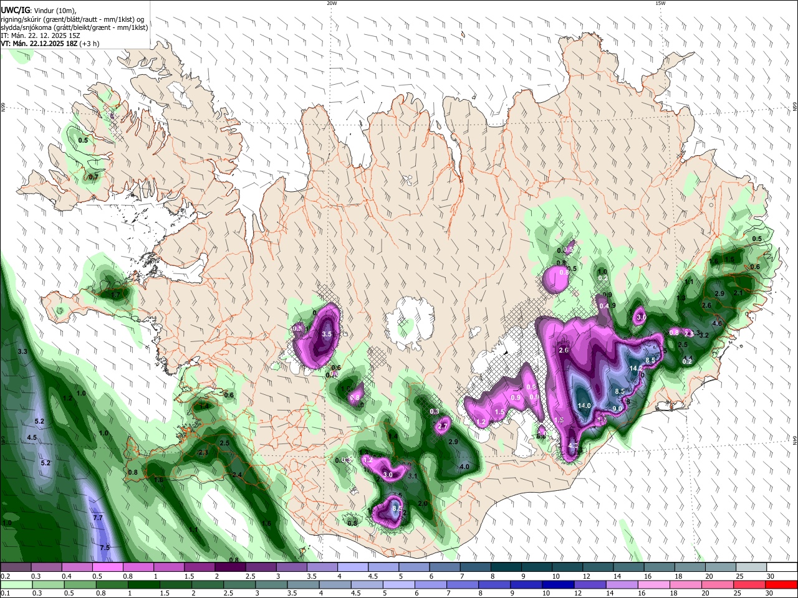Click the 'UWC/IG: Vindur (10m)' title text
798x598 pixels.
(x=38, y=11)
